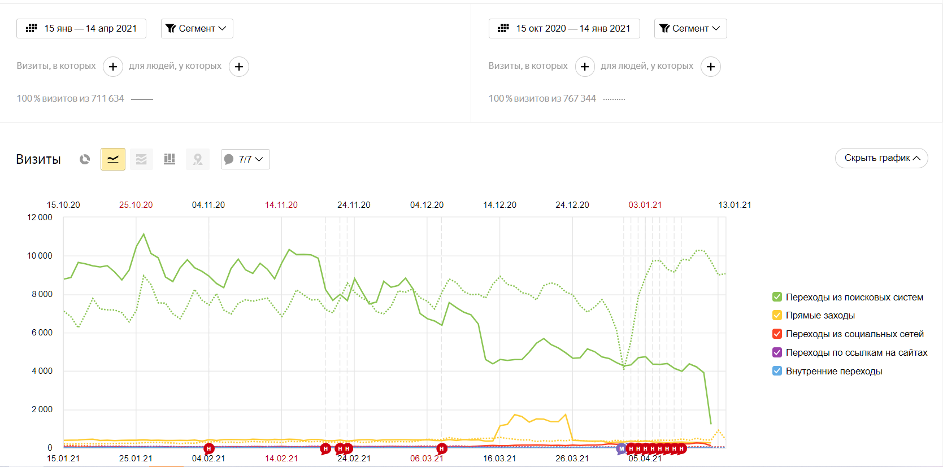Toggle 'Переходы по ссылкам на сайтах' checkbox
This screenshot has height=467, width=943.
coord(777,352)
